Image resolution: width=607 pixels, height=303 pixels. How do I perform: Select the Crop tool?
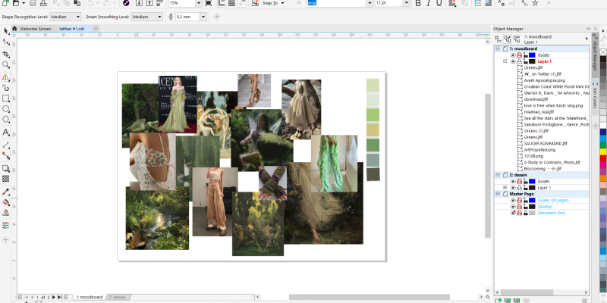coord(6,54)
